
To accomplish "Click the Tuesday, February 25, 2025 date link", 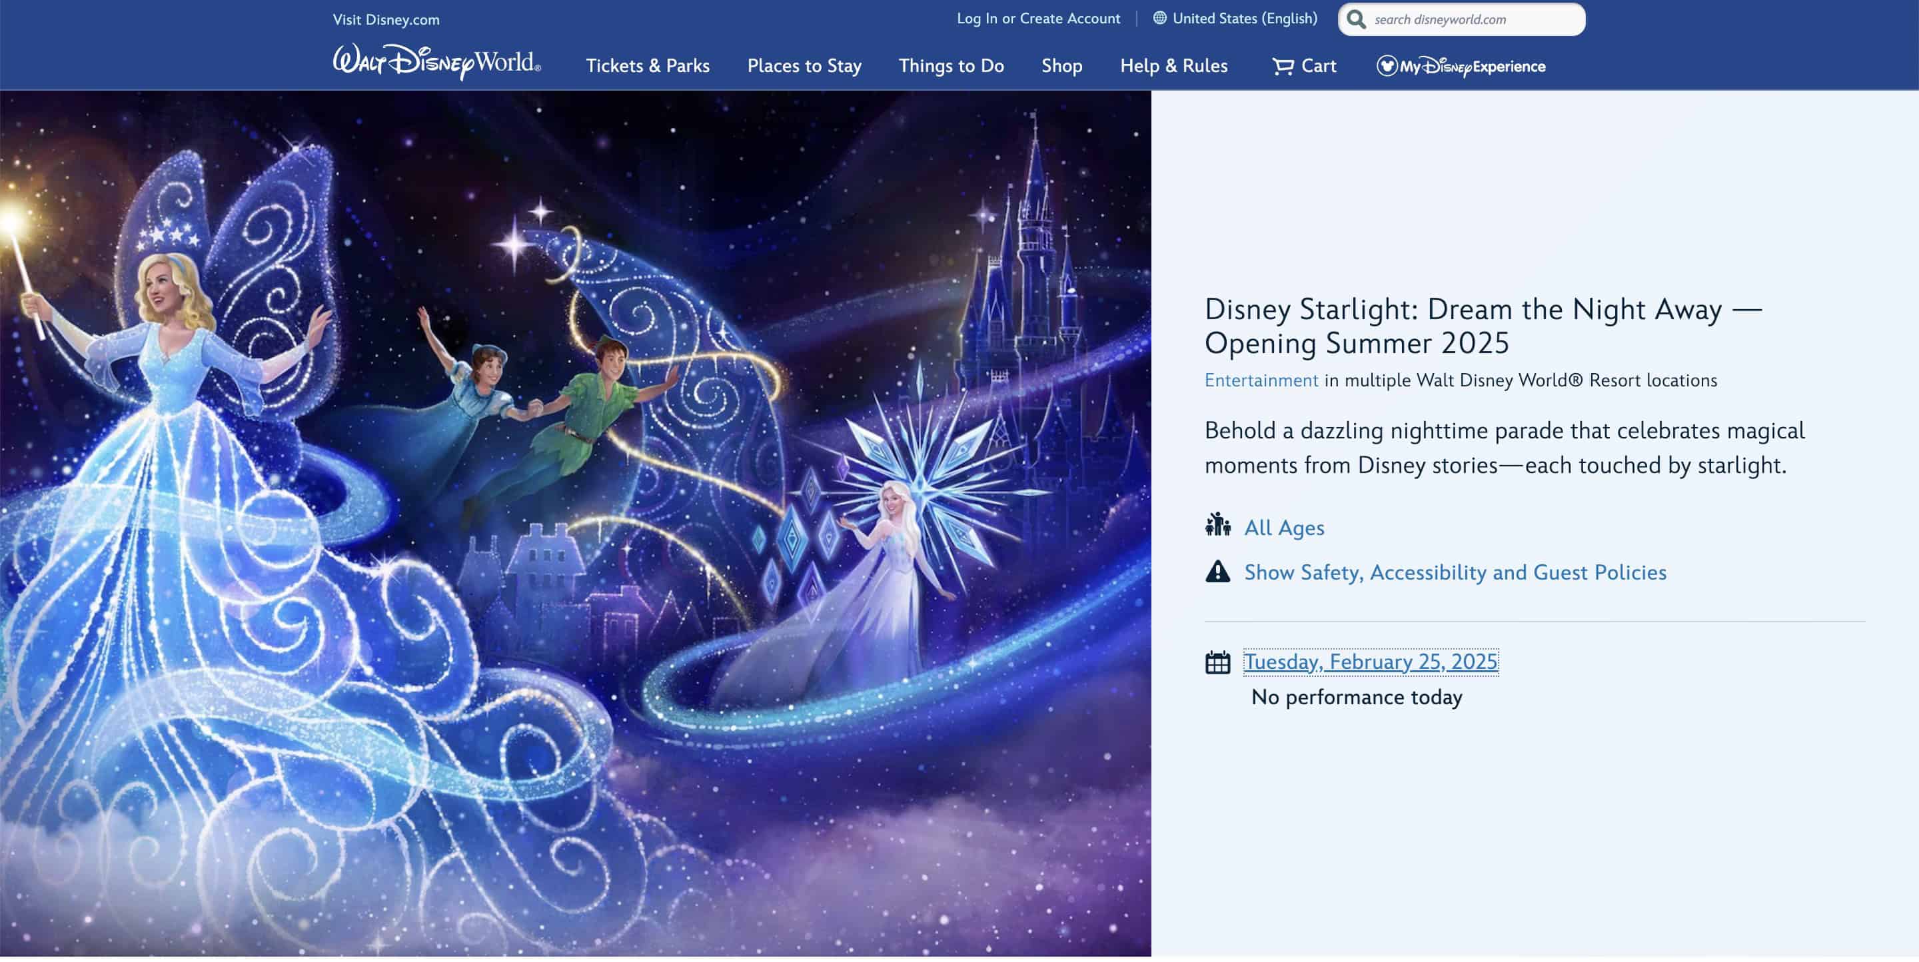I will tap(1370, 662).
